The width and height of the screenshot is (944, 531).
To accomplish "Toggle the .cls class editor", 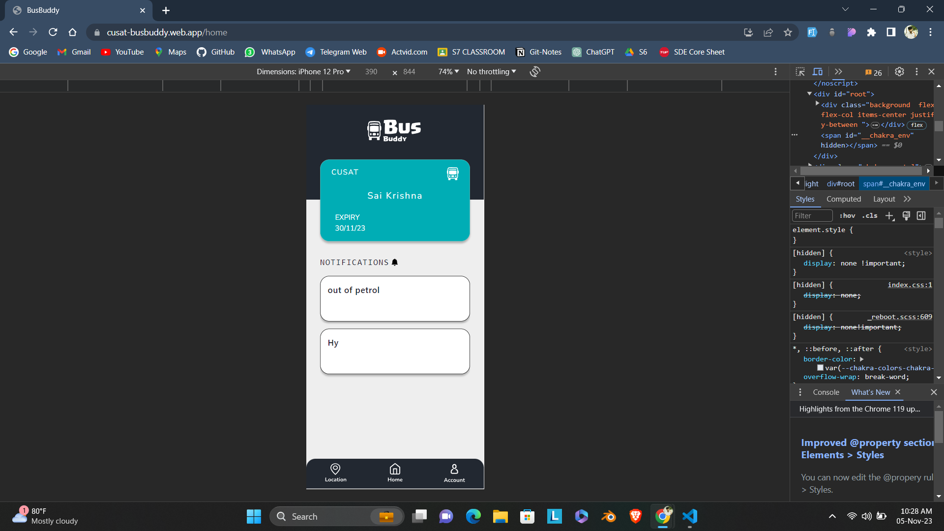I will (869, 215).
